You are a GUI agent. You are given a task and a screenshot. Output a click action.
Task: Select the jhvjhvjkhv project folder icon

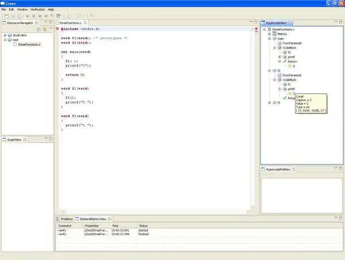pos(10,35)
